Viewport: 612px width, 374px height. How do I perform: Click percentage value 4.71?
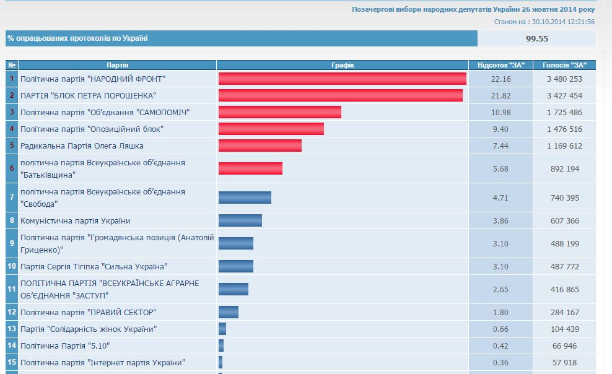click(x=501, y=198)
